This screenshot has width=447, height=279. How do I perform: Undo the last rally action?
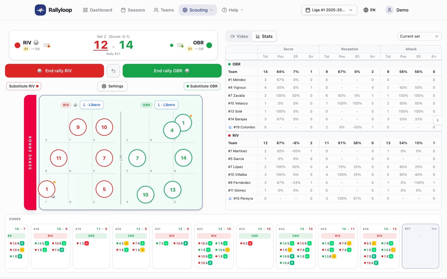(113, 71)
